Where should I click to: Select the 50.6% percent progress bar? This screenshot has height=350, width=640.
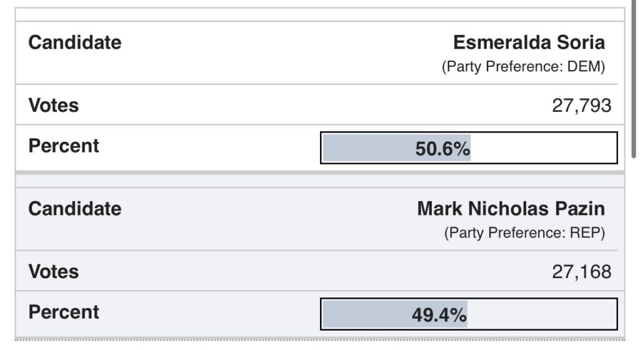tap(469, 148)
